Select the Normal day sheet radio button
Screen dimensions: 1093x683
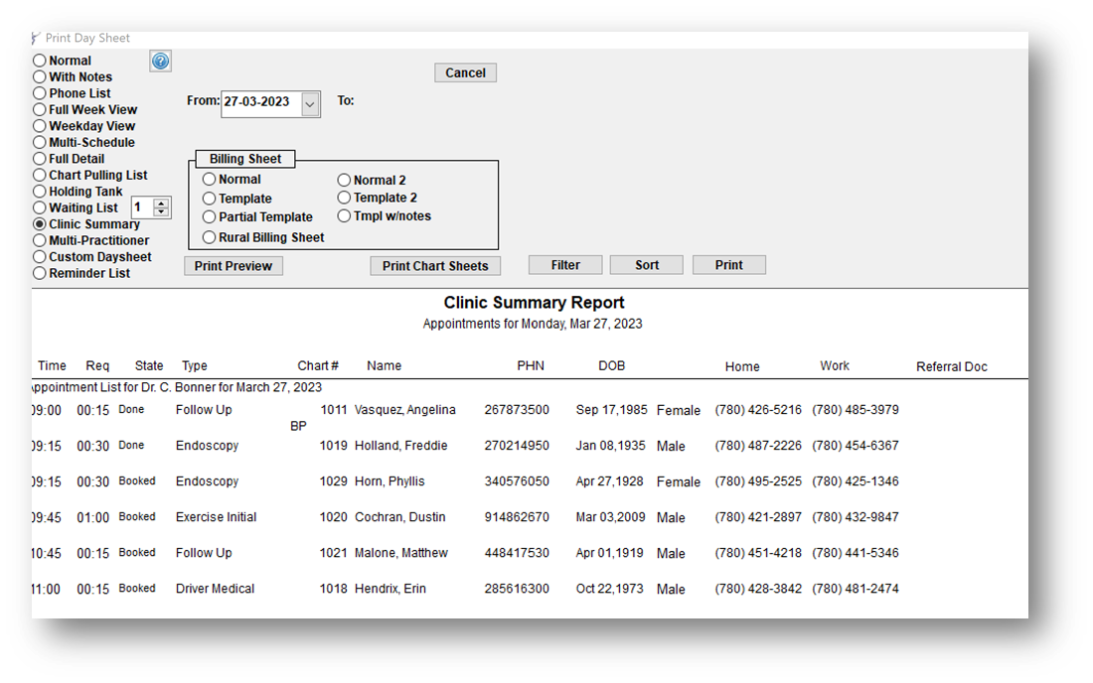pyautogui.click(x=39, y=61)
